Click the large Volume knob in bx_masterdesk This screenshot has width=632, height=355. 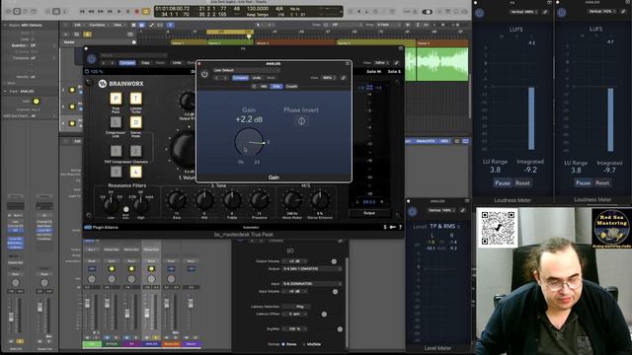pyautogui.click(x=184, y=149)
